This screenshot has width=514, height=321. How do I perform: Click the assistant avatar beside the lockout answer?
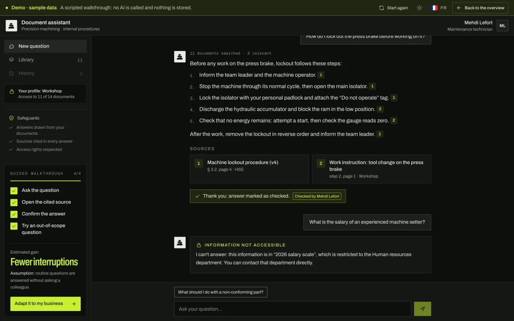point(179,57)
